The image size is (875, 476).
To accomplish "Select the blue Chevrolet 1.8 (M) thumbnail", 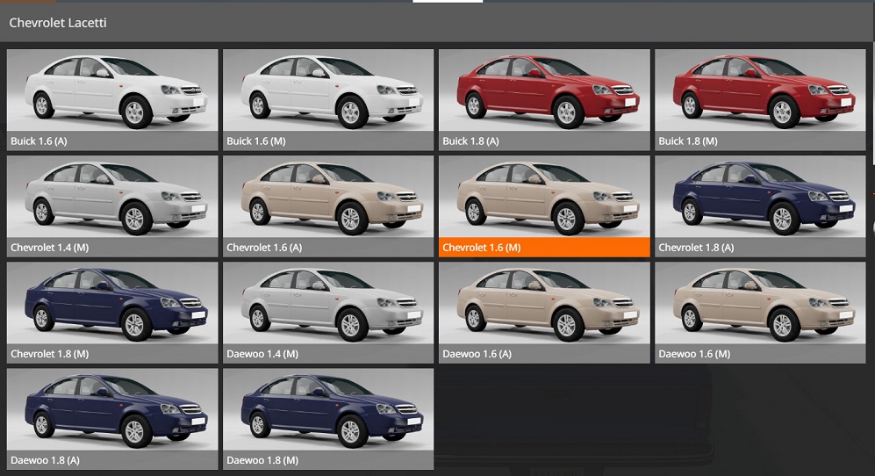I will coord(112,303).
